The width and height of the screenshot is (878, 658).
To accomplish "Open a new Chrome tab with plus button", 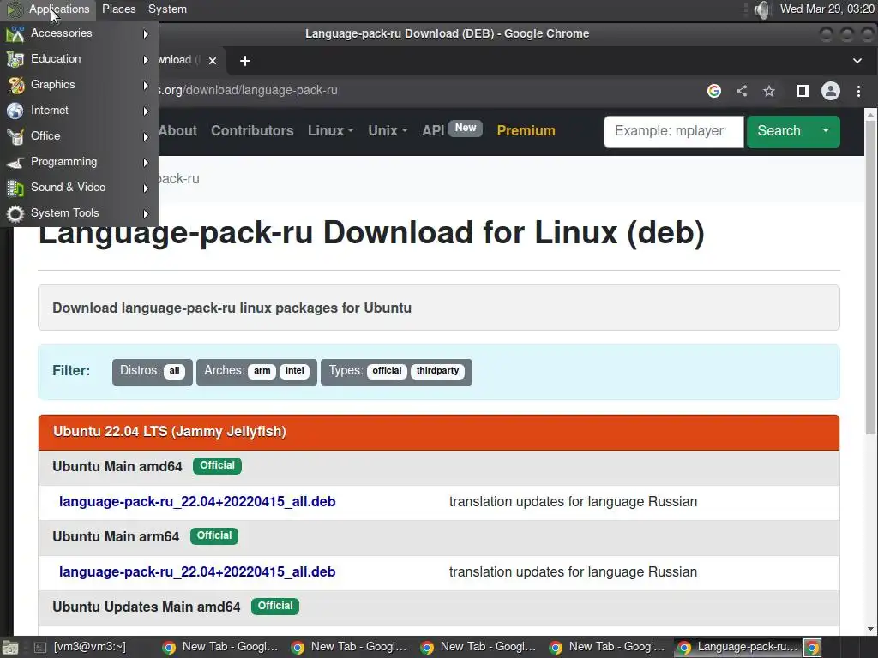I will pos(244,61).
